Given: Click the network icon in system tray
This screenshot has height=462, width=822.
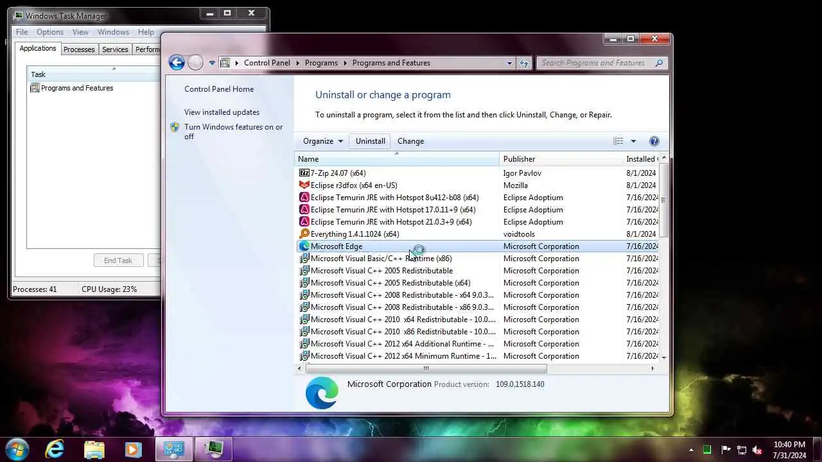Looking at the screenshot, I should click(x=742, y=450).
